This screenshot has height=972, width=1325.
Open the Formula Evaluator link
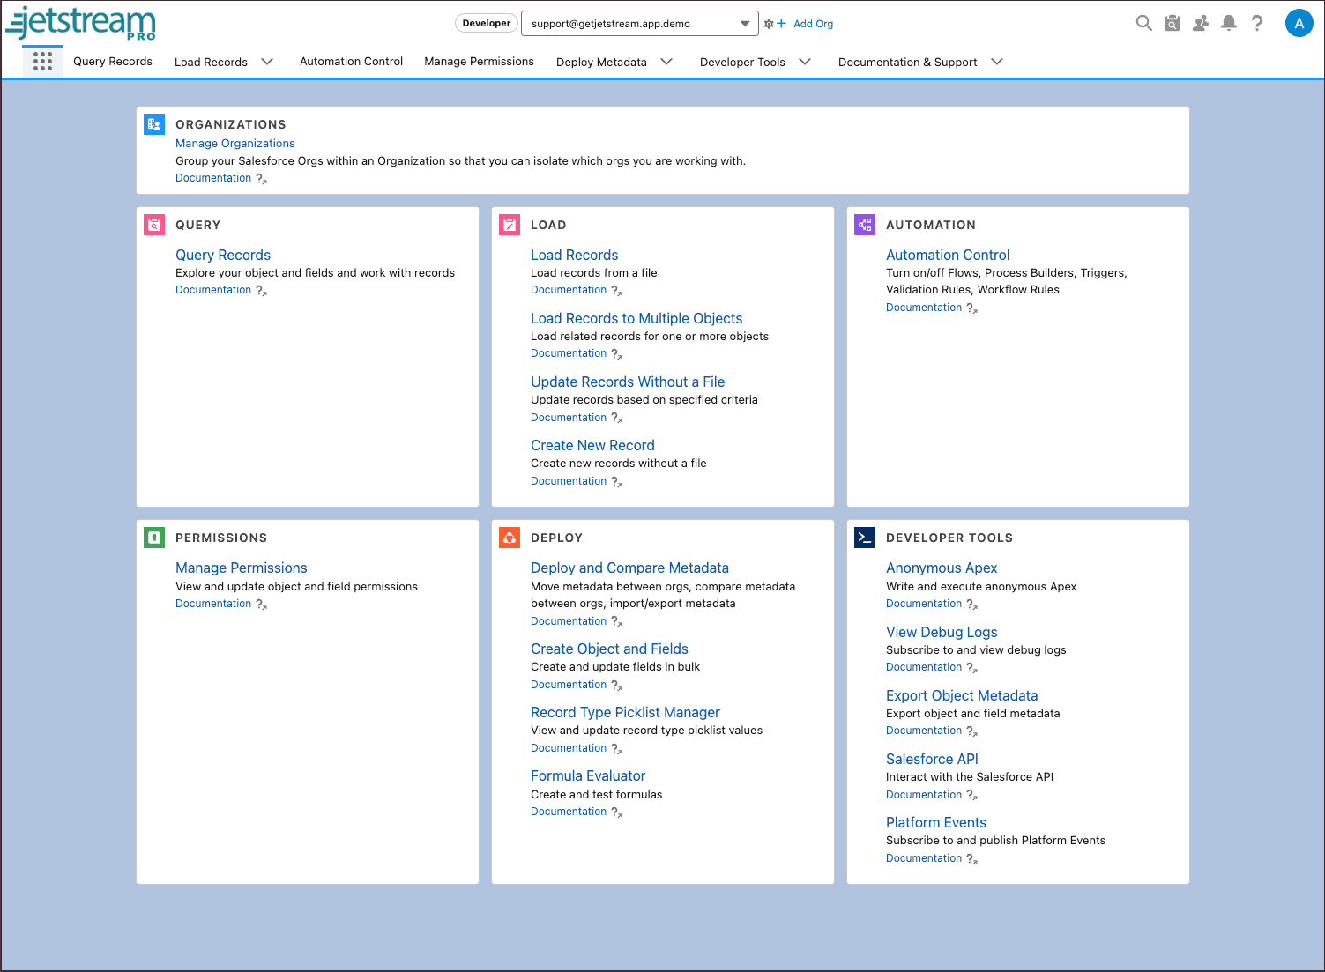tap(588, 775)
